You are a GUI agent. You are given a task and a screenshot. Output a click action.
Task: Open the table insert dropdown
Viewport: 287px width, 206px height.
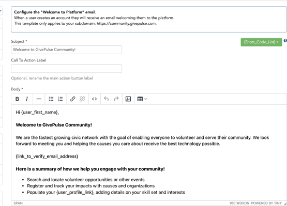click(x=142, y=99)
